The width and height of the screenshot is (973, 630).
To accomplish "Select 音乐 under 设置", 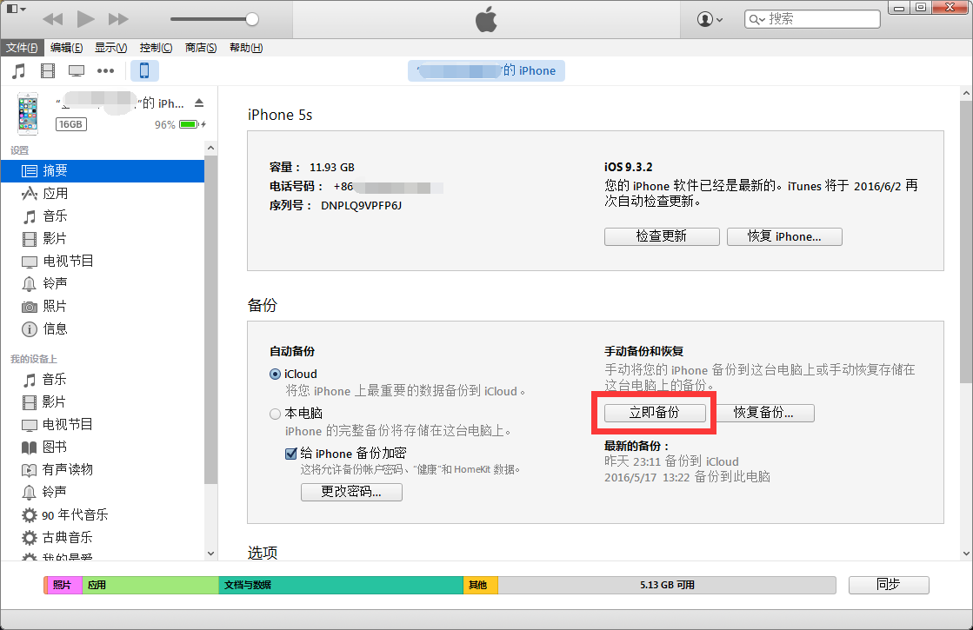I will [x=103, y=216].
